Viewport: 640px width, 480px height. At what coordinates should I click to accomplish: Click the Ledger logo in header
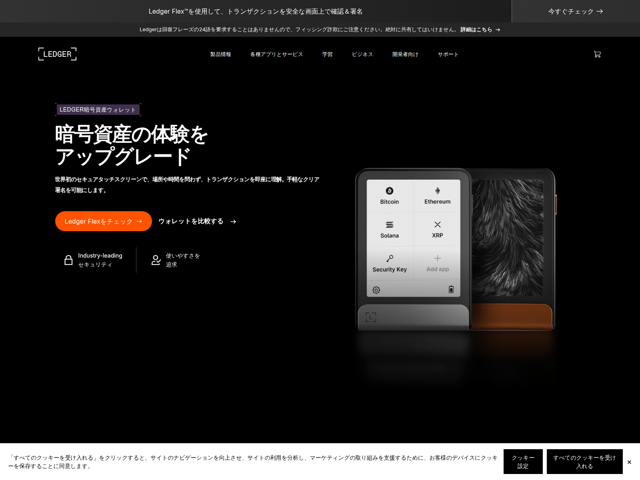pyautogui.click(x=57, y=54)
